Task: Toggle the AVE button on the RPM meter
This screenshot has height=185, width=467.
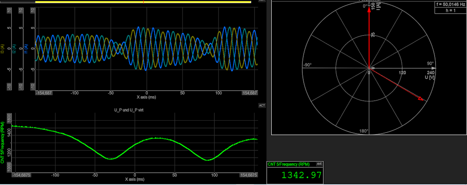Action: [x=319, y=164]
